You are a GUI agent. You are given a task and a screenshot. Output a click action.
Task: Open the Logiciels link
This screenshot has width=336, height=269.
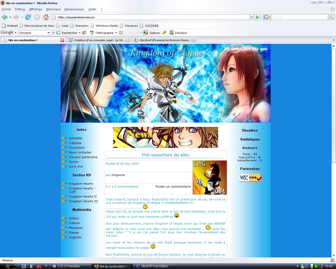point(75,237)
